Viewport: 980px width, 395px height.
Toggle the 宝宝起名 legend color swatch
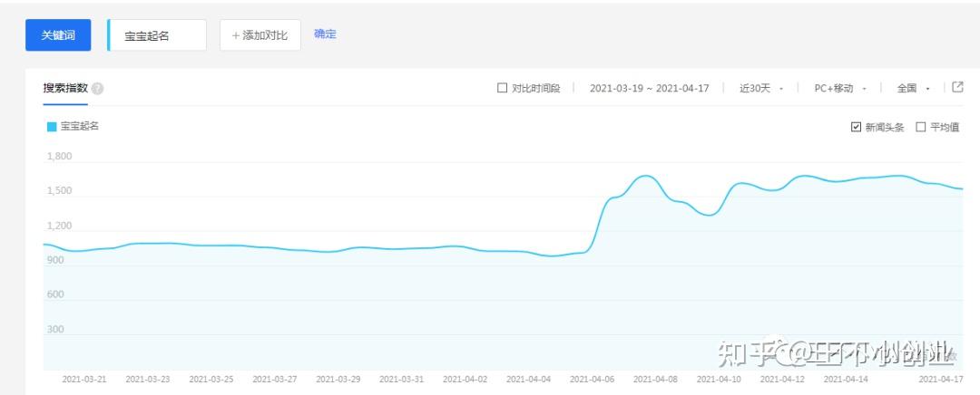click(52, 127)
